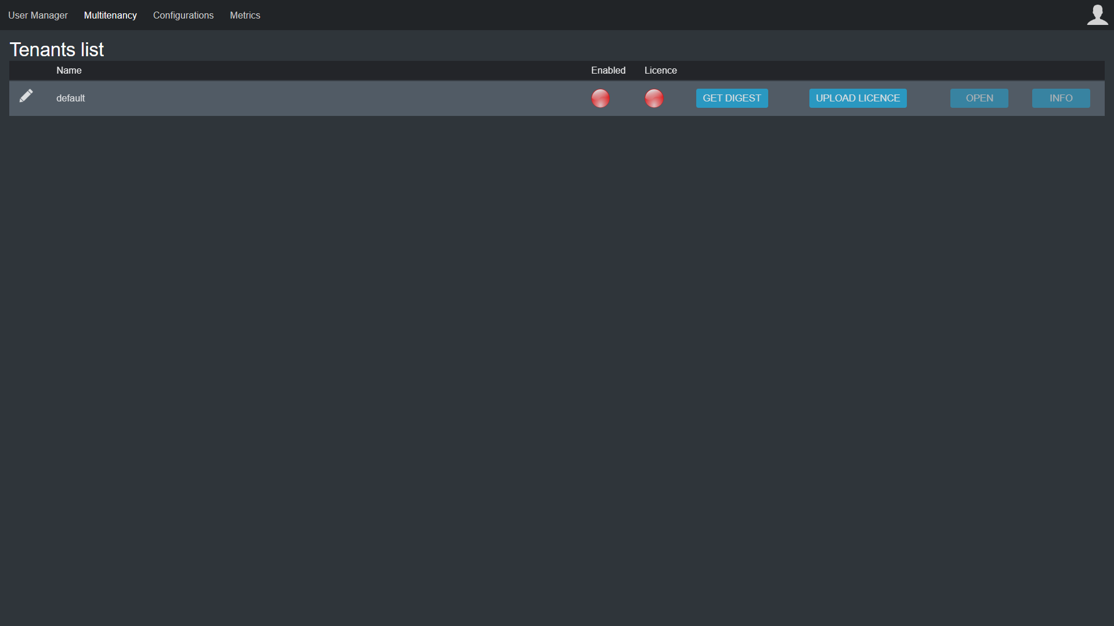This screenshot has width=1114, height=626.
Task: Switch to the Multitenancy section
Action: pos(110,16)
